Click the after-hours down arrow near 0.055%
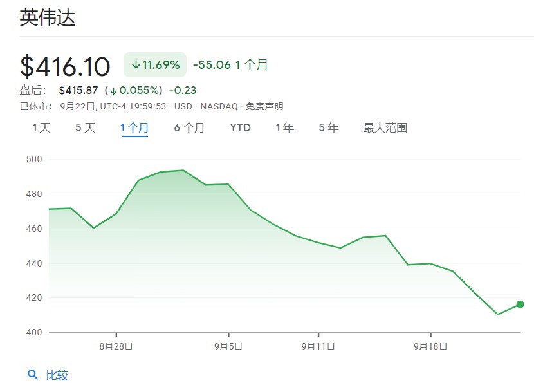This screenshot has width=534, height=385. click(x=113, y=90)
